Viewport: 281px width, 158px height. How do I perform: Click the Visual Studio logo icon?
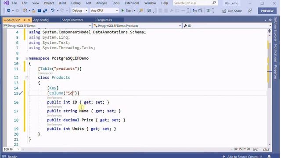6,3
